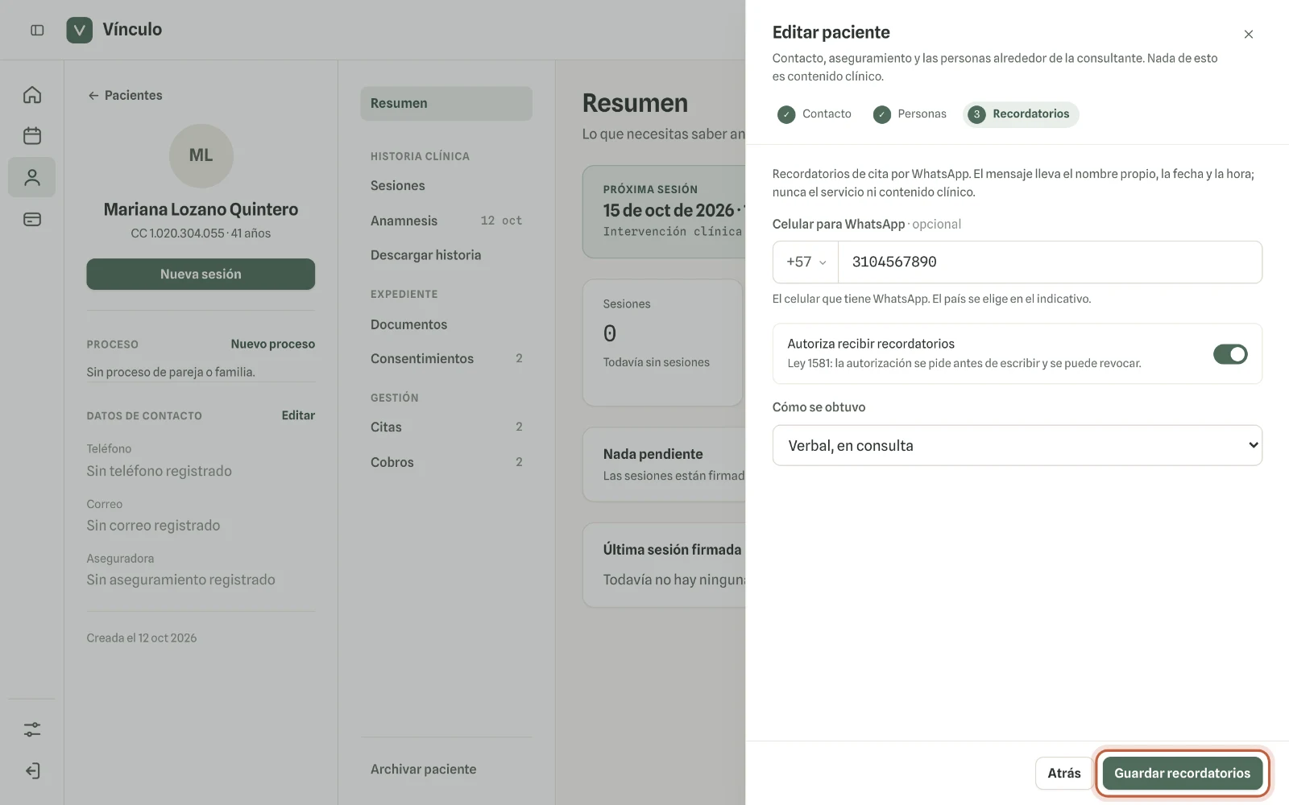Image resolution: width=1289 pixels, height=805 pixels.
Task: Click 'Sin teléfono registrado' text
Action: pos(159,471)
